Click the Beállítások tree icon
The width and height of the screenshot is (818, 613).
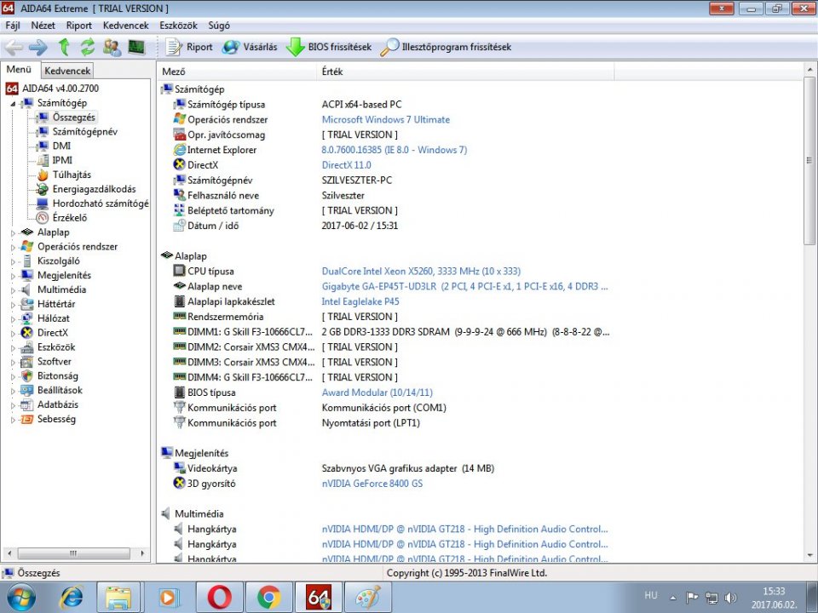coord(26,391)
